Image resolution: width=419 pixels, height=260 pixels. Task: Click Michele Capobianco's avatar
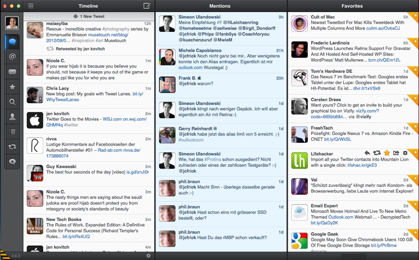click(167, 57)
